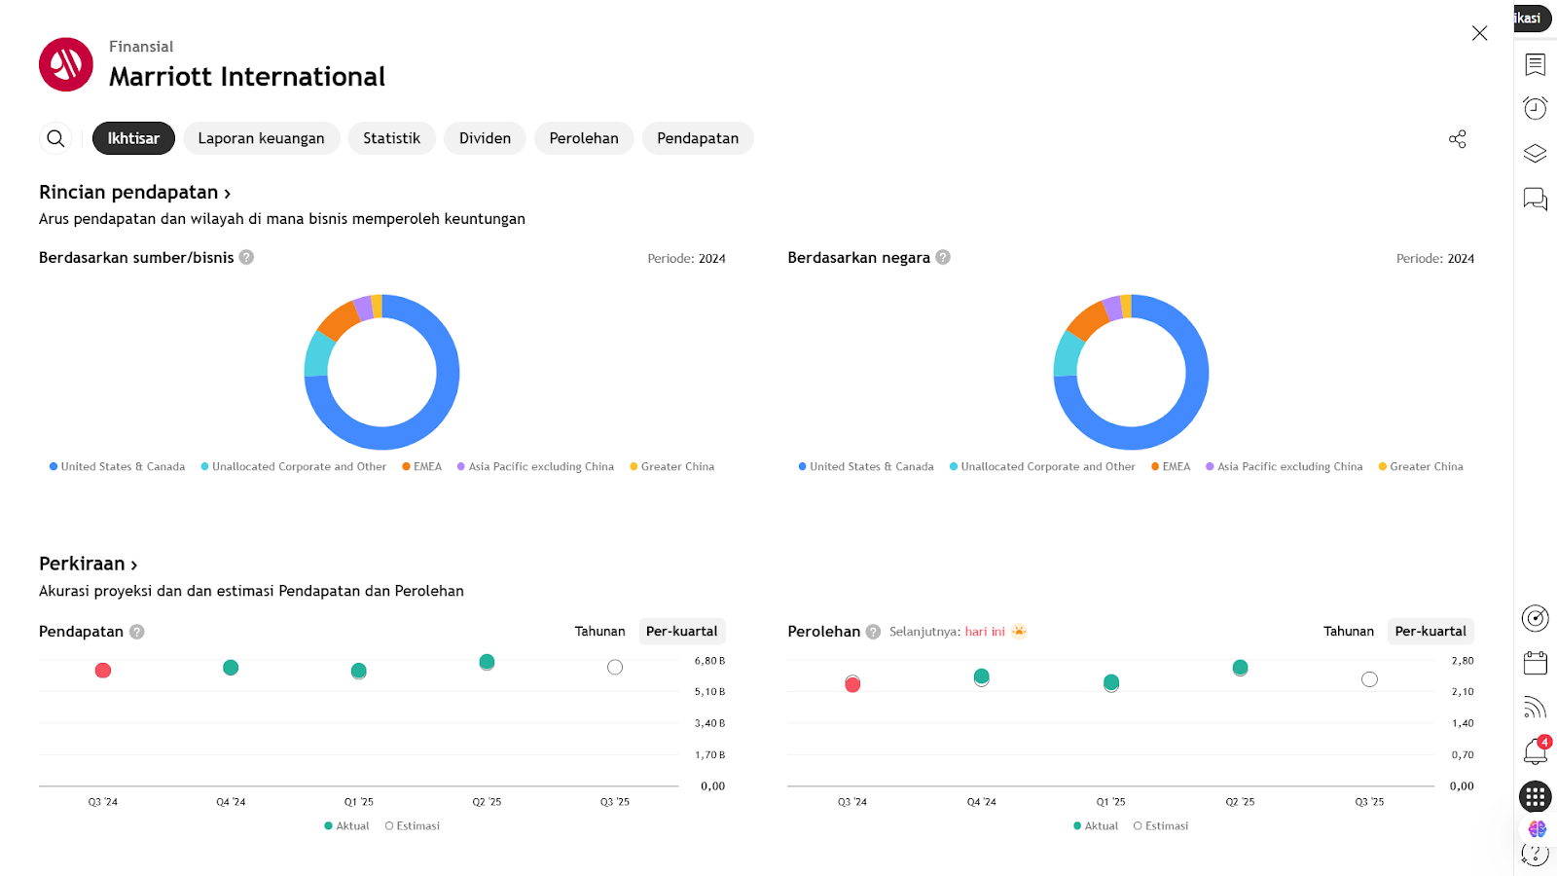Screen dimensions: 1557x876
Task: Click the share icon
Action: click(1457, 139)
